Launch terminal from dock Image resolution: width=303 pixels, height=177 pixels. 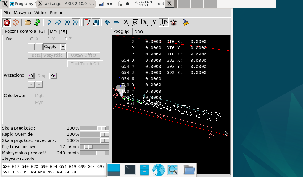point(130,170)
